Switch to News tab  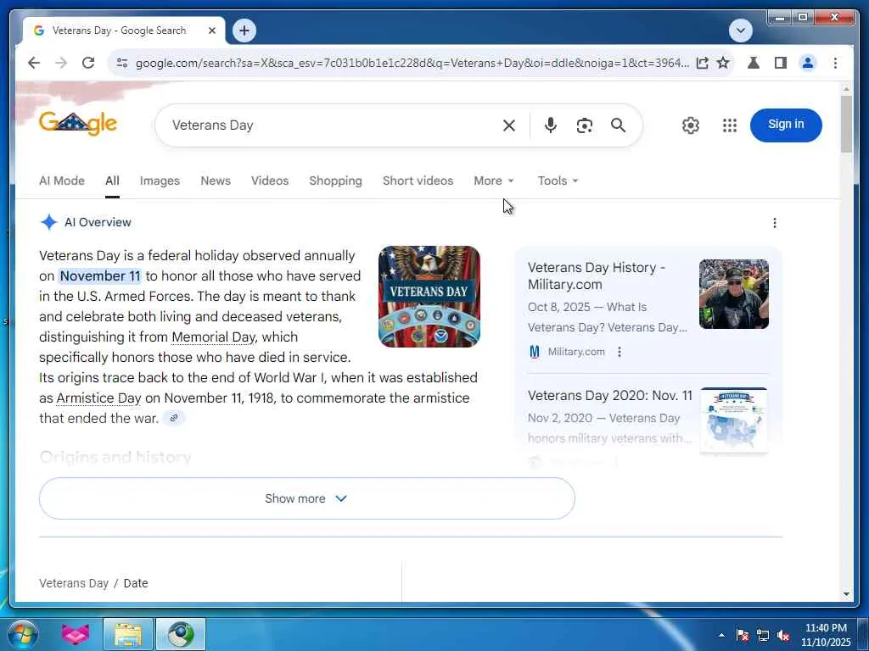[216, 181]
